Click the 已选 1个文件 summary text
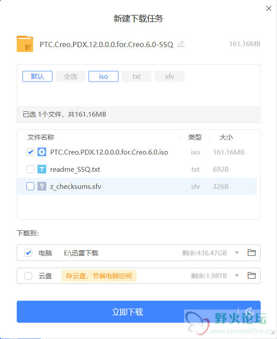The height and width of the screenshot is (339, 277). 64,114
